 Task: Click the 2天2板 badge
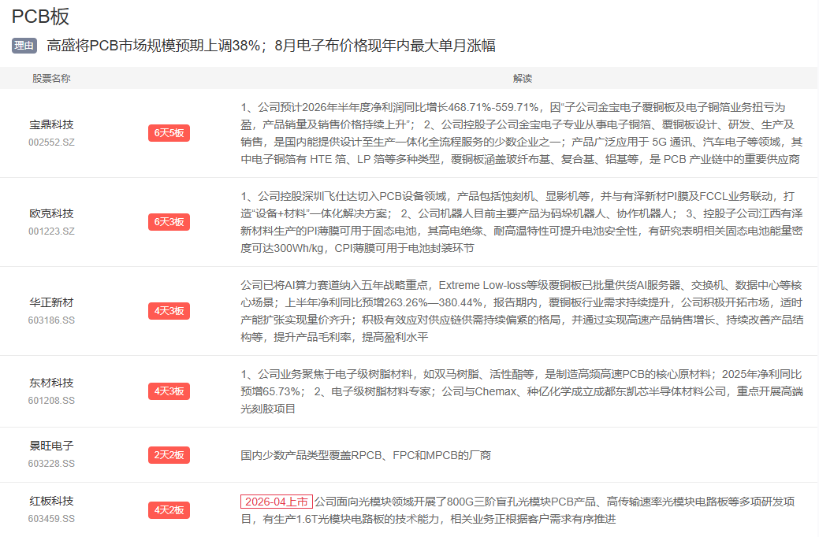(169, 455)
